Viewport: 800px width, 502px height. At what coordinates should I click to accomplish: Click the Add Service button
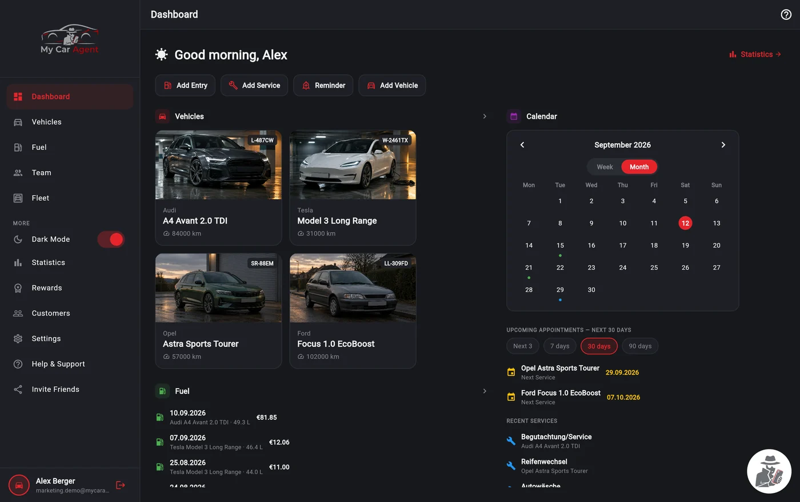click(254, 86)
